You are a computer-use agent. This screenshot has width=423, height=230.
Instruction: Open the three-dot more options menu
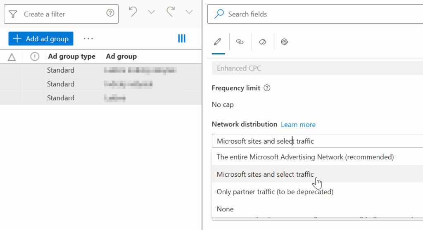[88, 38]
